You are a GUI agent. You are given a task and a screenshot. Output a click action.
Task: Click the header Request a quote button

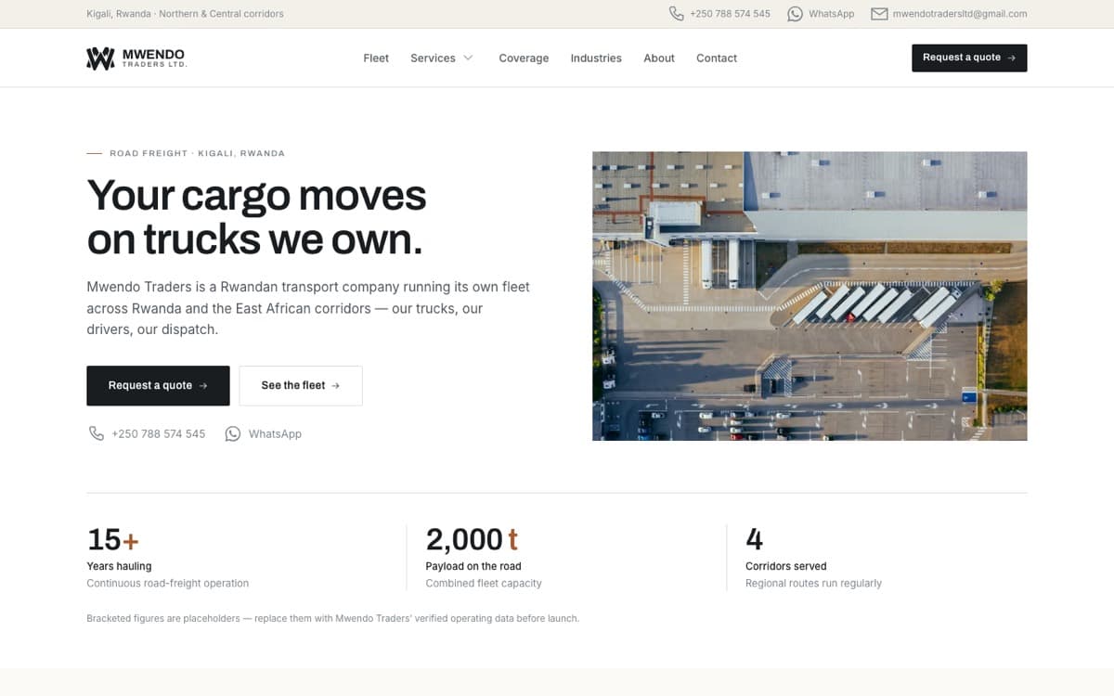(x=969, y=58)
